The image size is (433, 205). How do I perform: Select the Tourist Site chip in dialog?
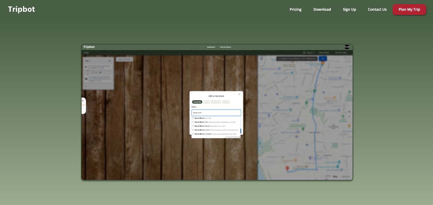tap(197, 102)
